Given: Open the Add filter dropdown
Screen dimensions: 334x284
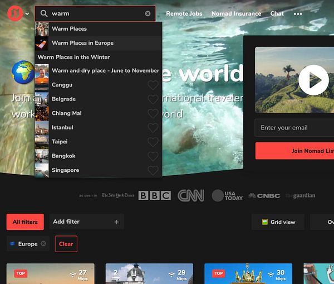Looking at the screenshot, I should [x=86, y=222].
